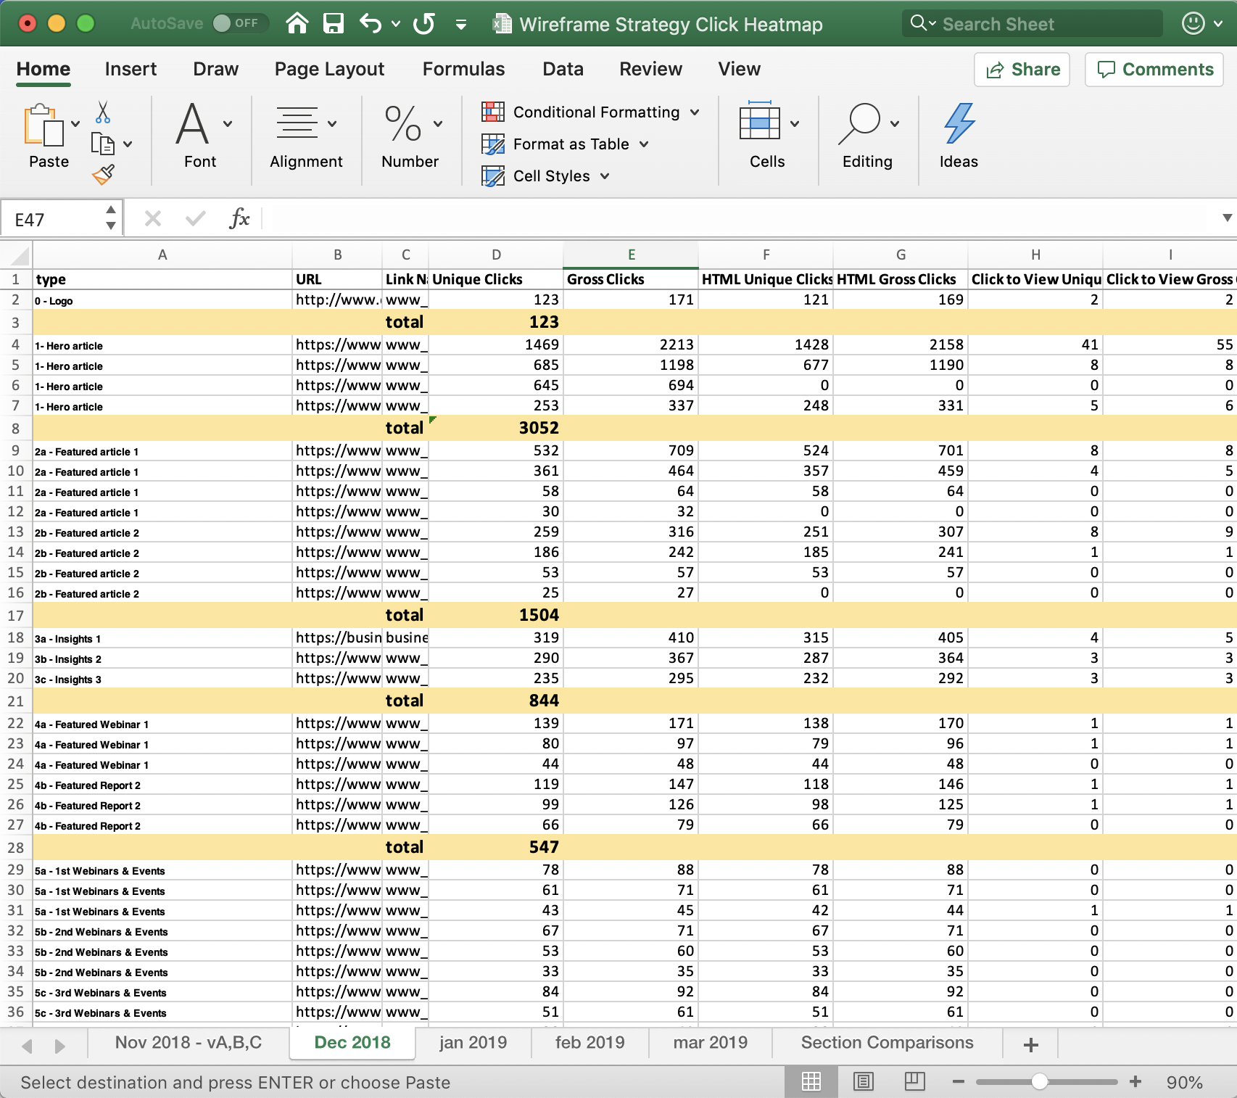This screenshot has width=1237, height=1098.
Task: Expand the formula bar arrow
Action: tap(1227, 218)
